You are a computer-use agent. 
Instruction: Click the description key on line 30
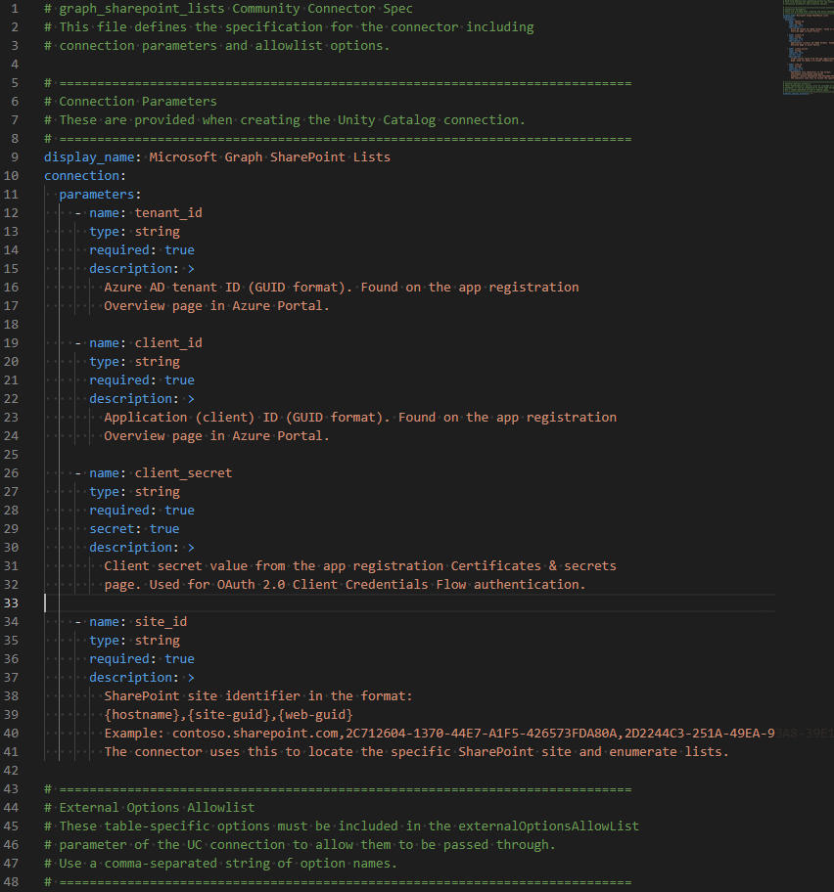pos(130,548)
